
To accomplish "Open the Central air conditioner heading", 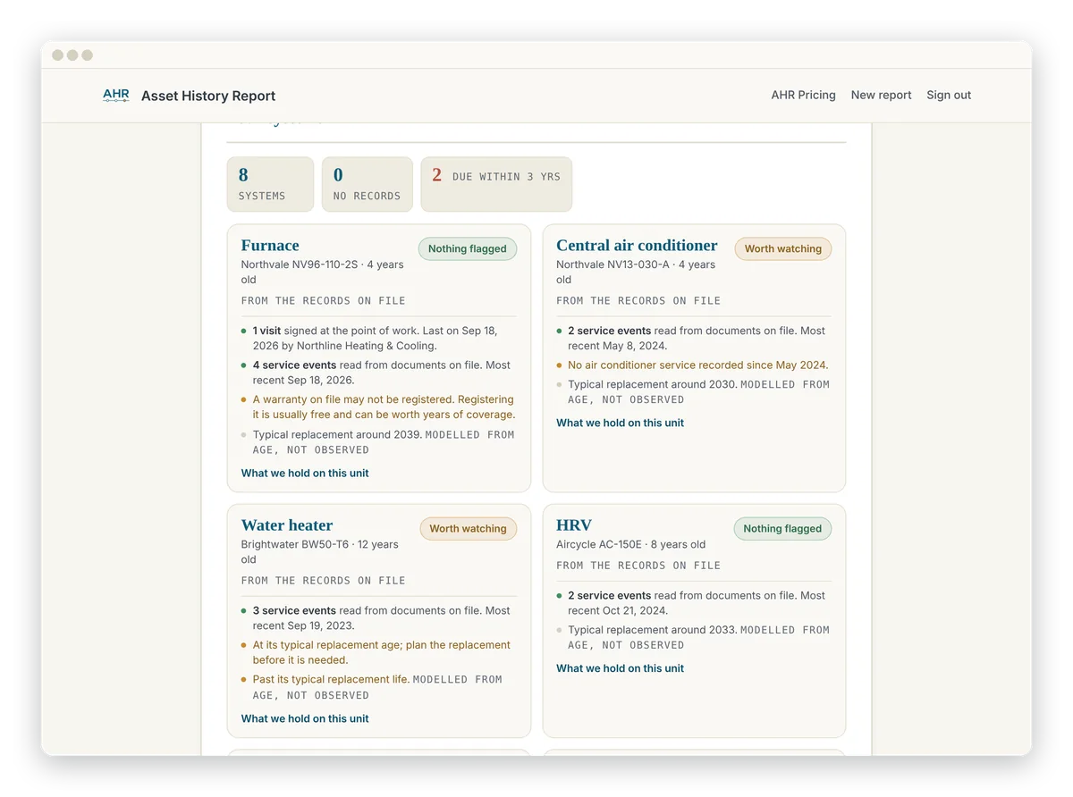I will click(x=637, y=245).
